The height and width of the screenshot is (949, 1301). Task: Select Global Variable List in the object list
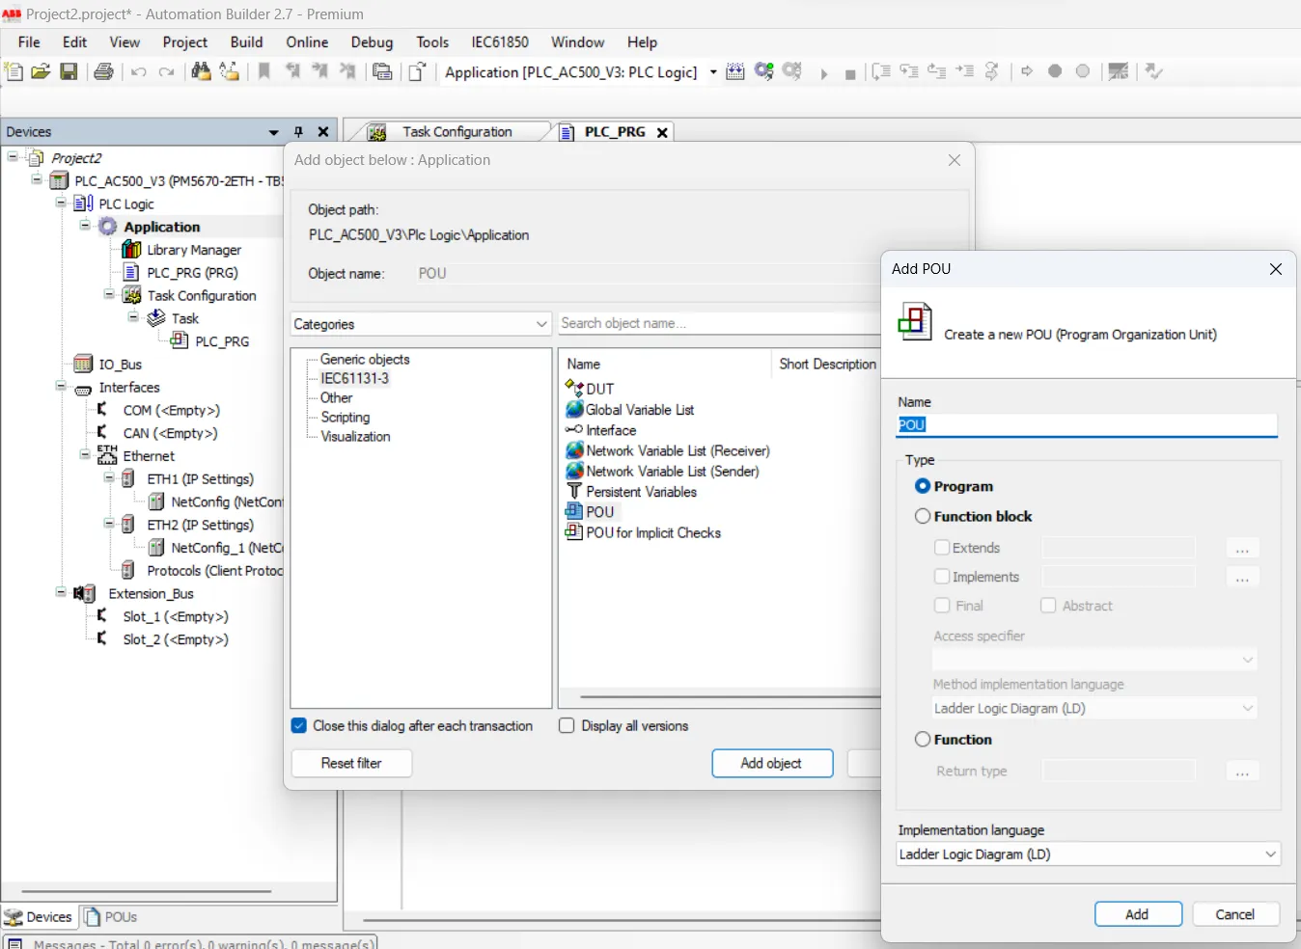pyautogui.click(x=640, y=410)
